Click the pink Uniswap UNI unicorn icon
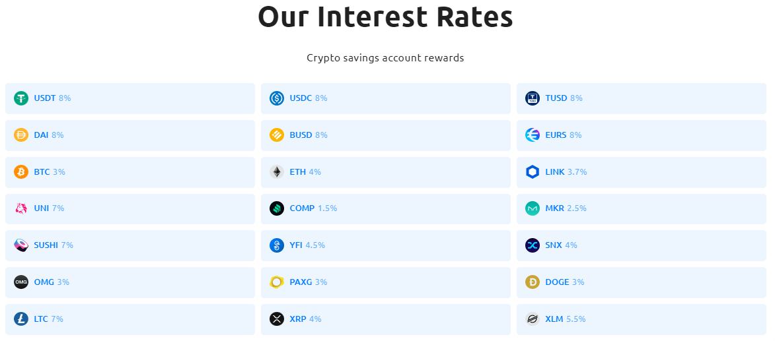This screenshot has width=775, height=341. click(21, 208)
